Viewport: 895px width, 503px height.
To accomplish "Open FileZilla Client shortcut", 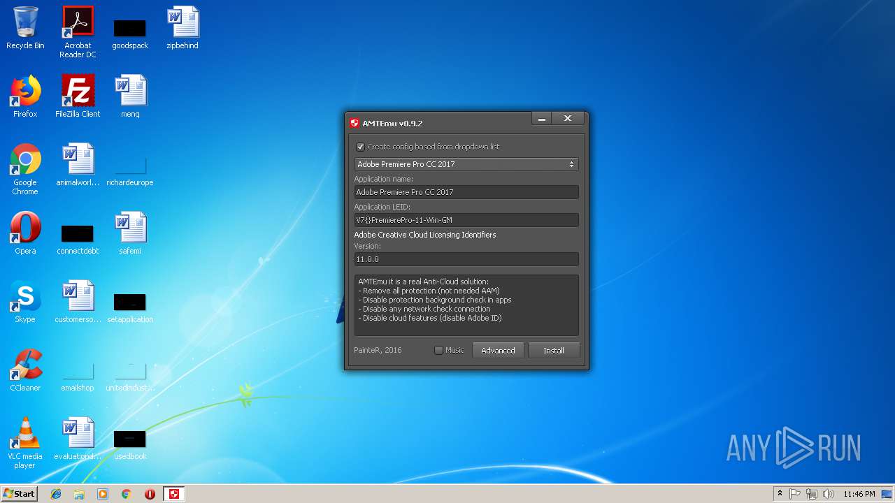I will coord(78,96).
